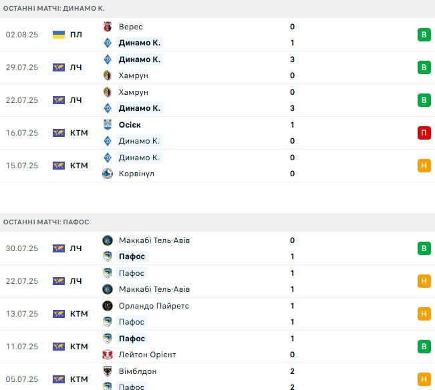The height and width of the screenshot is (390, 435).
Task: Open the Динамо К. team link on 02.08.25
Action: coord(140,43)
